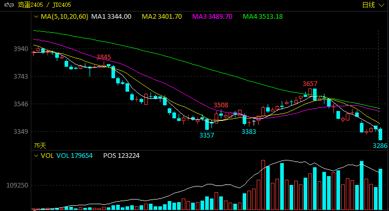
Task: Click the tallest red volume bar
Action: coord(263,185)
